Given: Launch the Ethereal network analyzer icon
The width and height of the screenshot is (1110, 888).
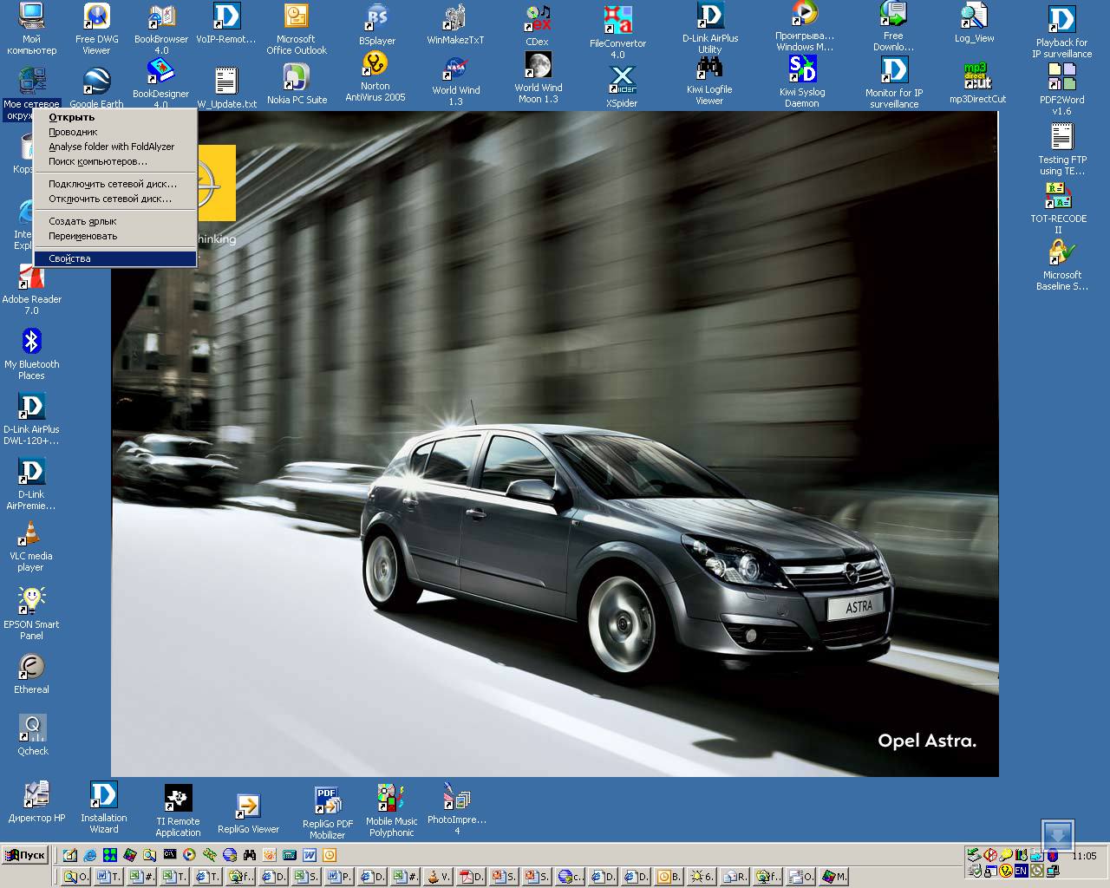Looking at the screenshot, I should 31,668.
